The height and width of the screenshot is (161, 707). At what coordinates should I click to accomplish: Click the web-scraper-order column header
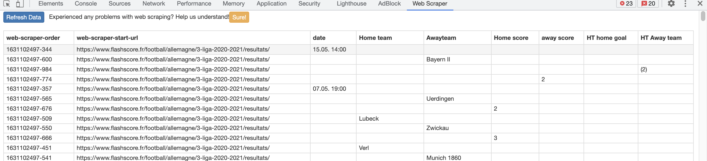click(33, 38)
